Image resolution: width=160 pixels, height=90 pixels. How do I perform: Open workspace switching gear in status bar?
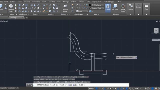click(x=140, y=88)
